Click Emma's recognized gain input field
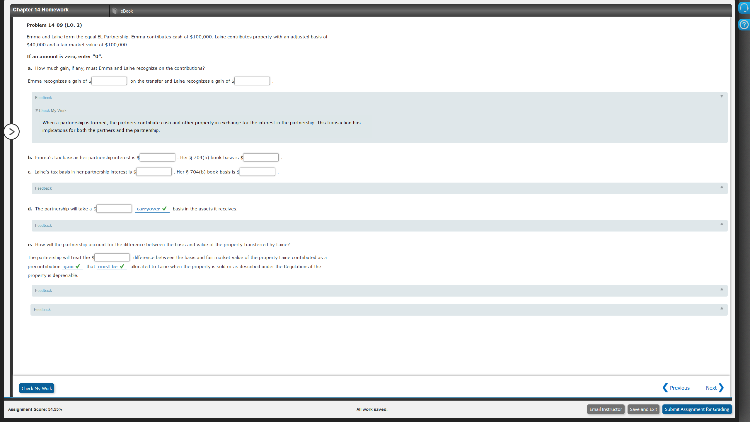 (109, 81)
